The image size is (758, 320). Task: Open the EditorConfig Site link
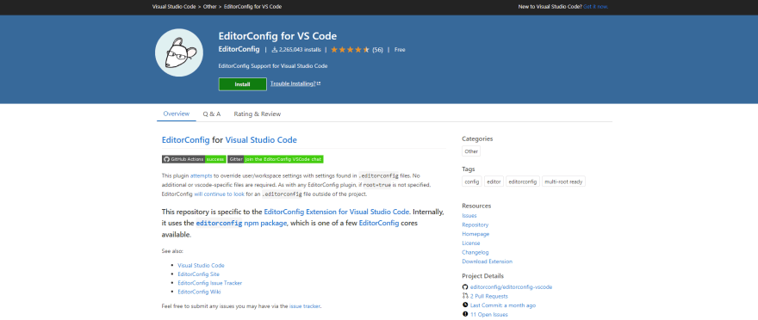199,274
